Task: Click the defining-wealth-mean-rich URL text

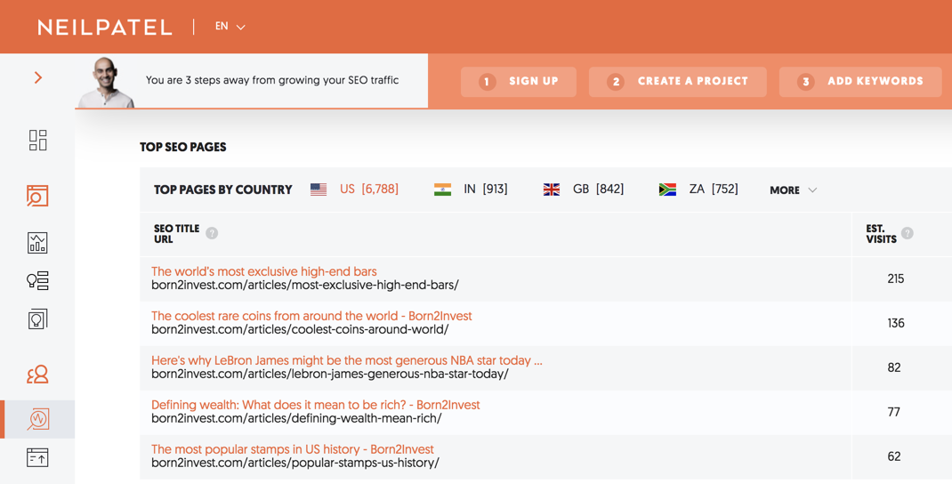Action: [296, 418]
